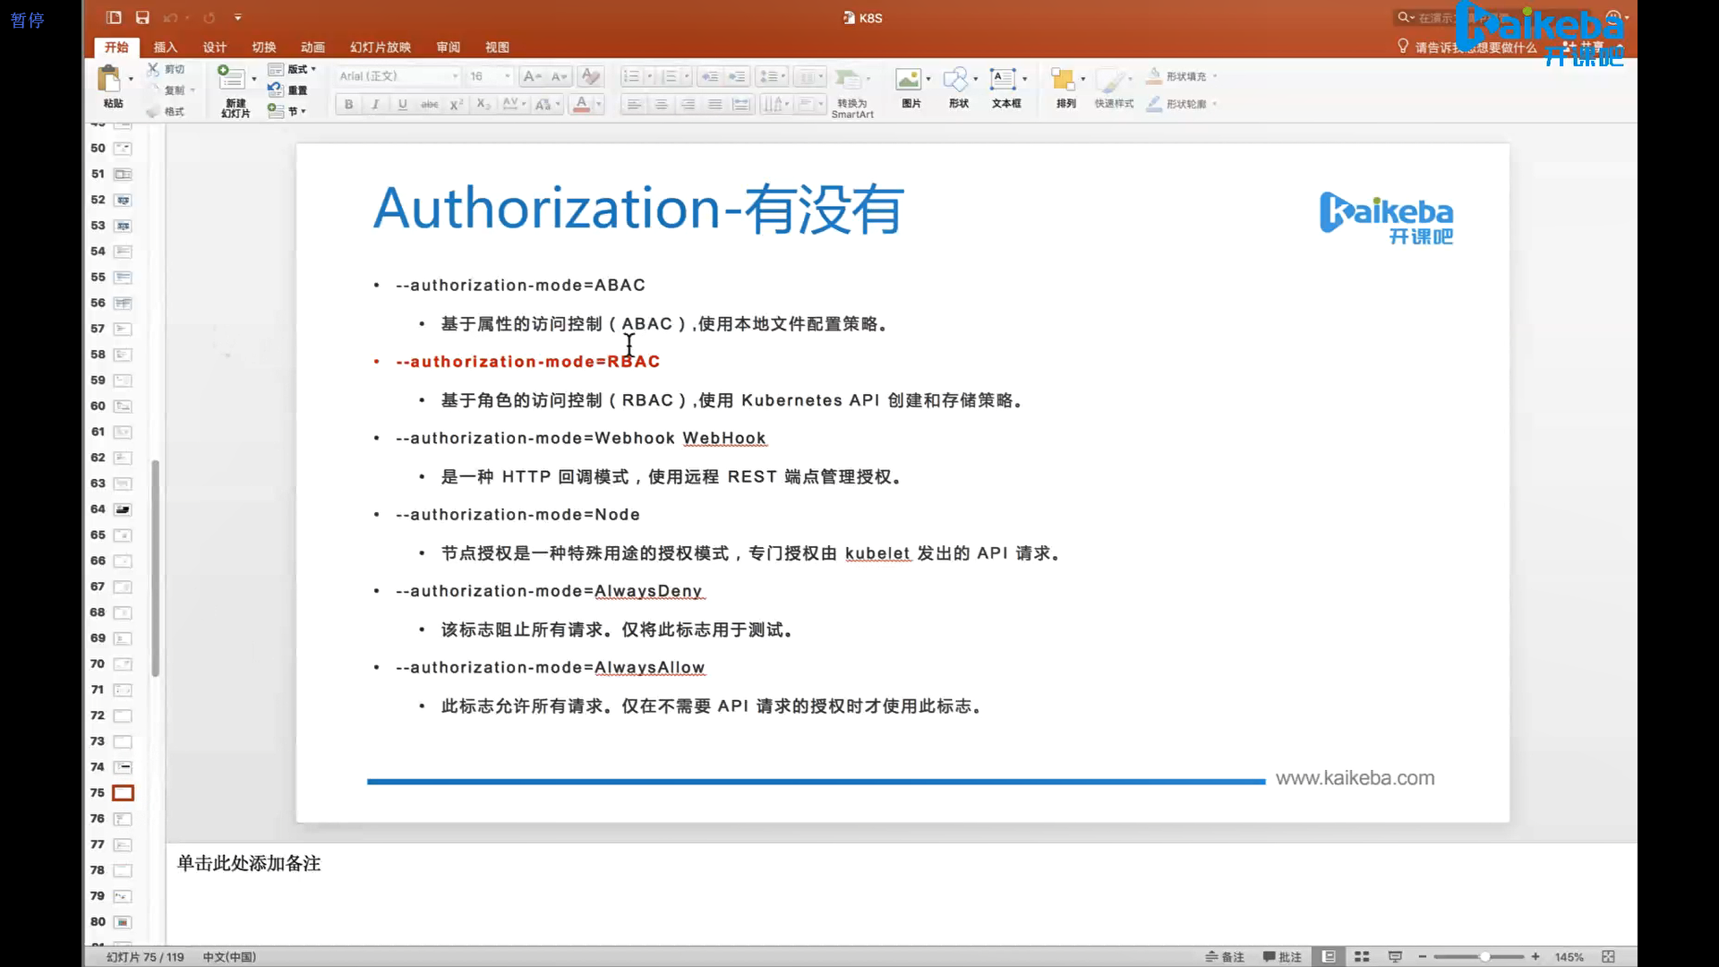Start slideshow from status bar icon

[1394, 956]
